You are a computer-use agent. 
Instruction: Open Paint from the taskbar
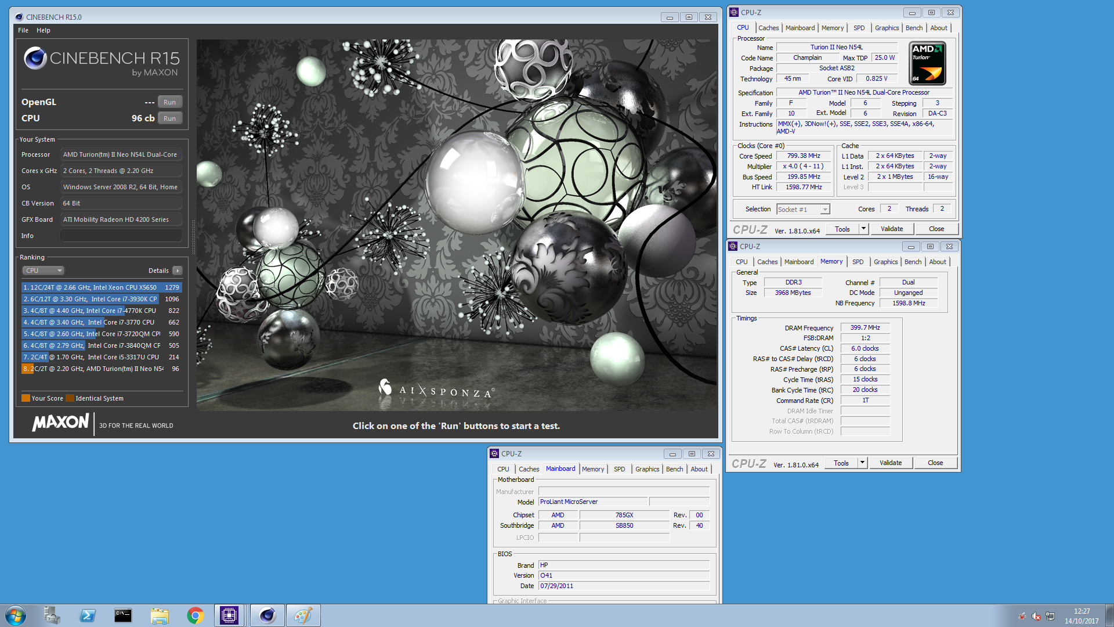tap(303, 615)
